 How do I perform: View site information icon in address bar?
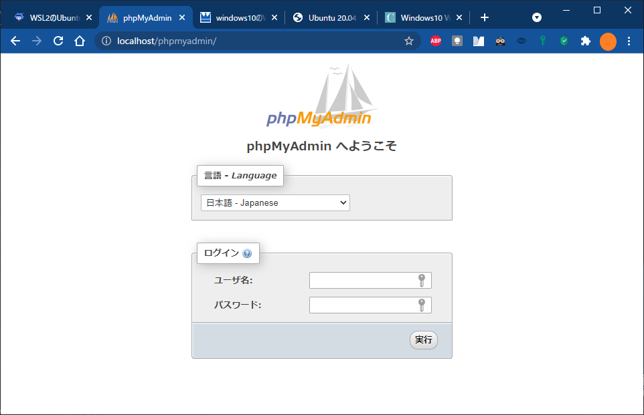tap(106, 41)
